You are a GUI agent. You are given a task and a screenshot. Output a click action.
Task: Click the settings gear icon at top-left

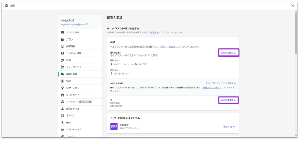(7, 6)
